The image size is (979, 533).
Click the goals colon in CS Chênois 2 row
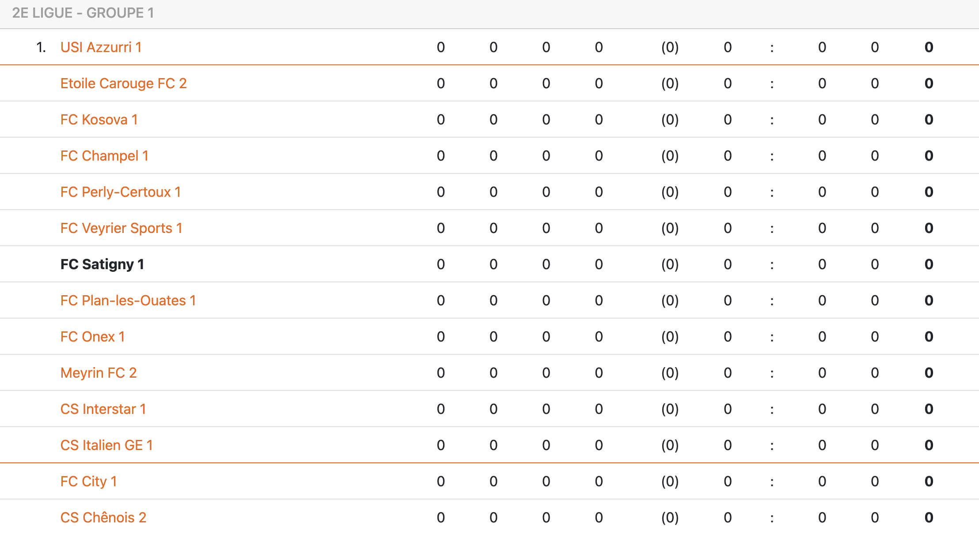click(772, 518)
